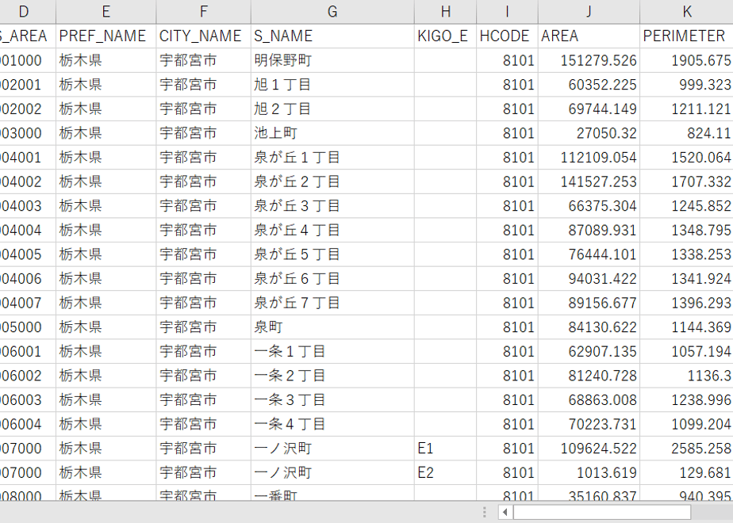Click the horizontal scrollbar thumb
Viewport: 733px width, 523px height.
tap(602, 512)
